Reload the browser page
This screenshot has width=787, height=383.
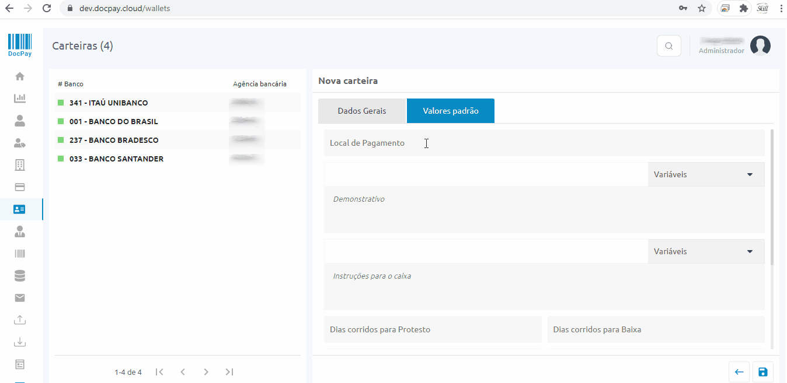pyautogui.click(x=47, y=8)
